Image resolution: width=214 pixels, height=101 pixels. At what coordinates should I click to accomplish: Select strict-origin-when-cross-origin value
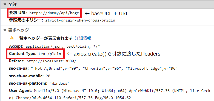click(80, 20)
